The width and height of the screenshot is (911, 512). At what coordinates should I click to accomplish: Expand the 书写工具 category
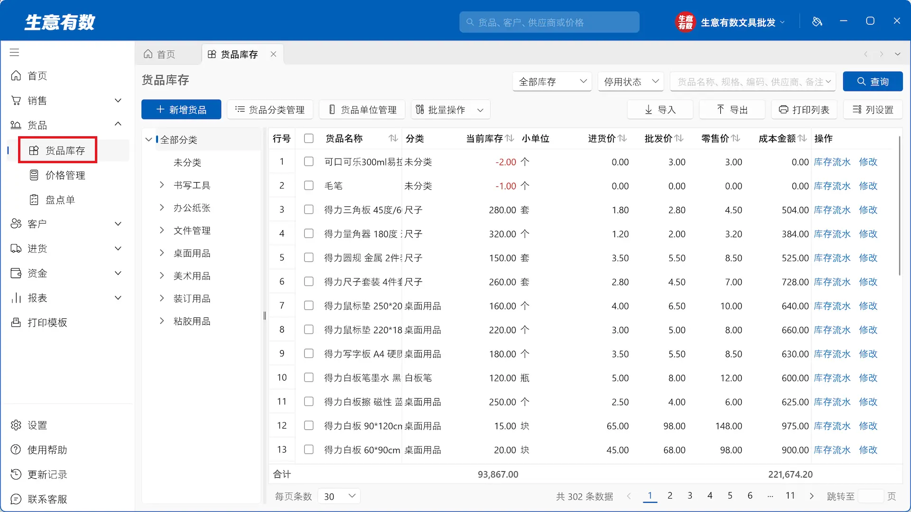162,185
